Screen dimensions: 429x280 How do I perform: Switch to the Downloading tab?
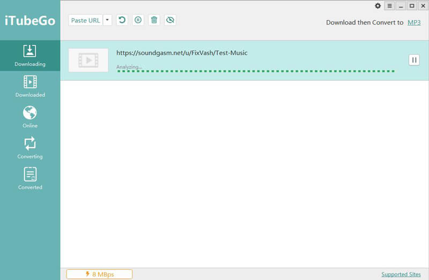[30, 56]
